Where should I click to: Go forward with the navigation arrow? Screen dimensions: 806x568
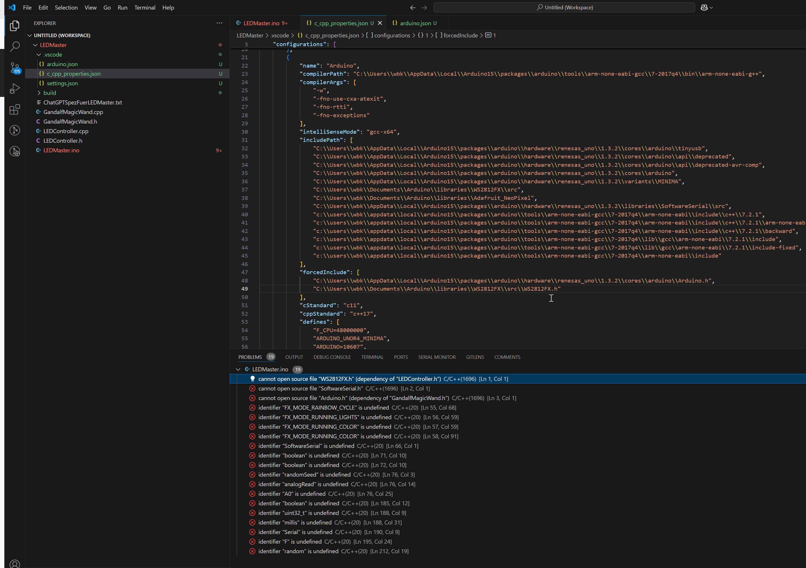coord(424,7)
